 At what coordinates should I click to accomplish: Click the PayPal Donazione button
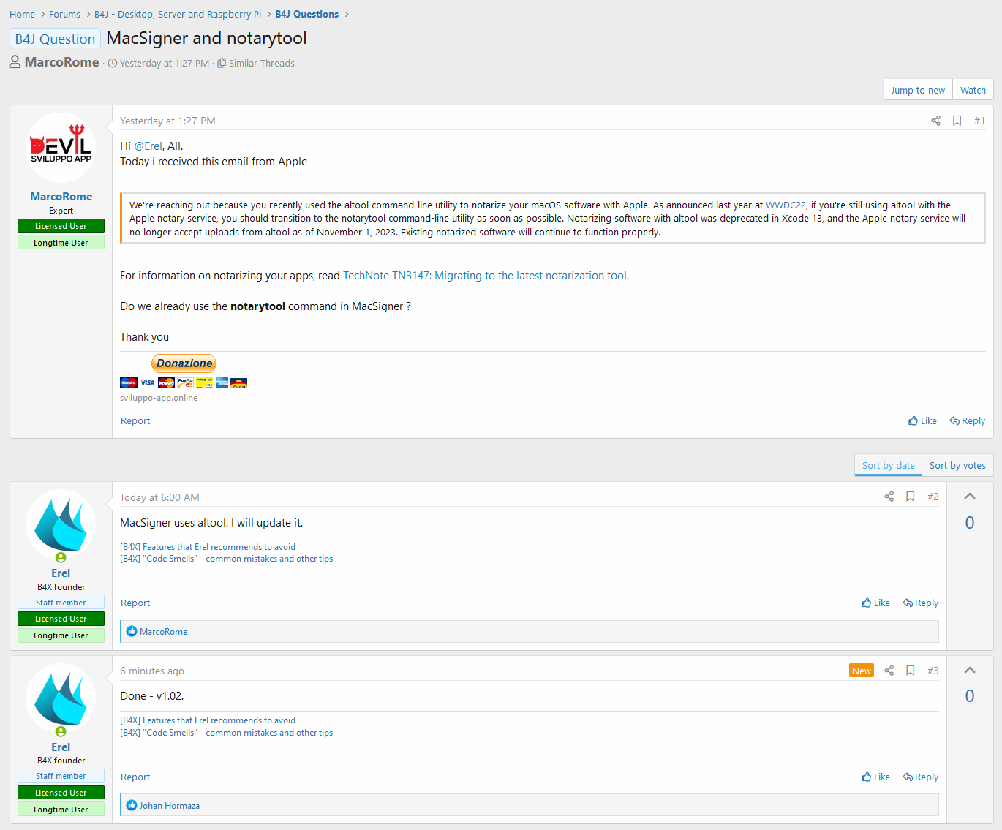click(184, 363)
